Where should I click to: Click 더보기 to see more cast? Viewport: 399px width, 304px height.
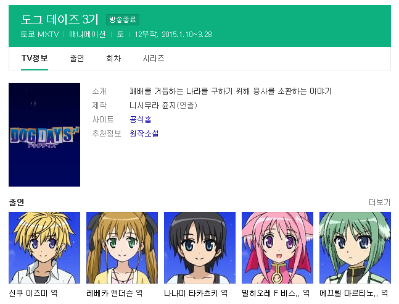[x=380, y=202]
